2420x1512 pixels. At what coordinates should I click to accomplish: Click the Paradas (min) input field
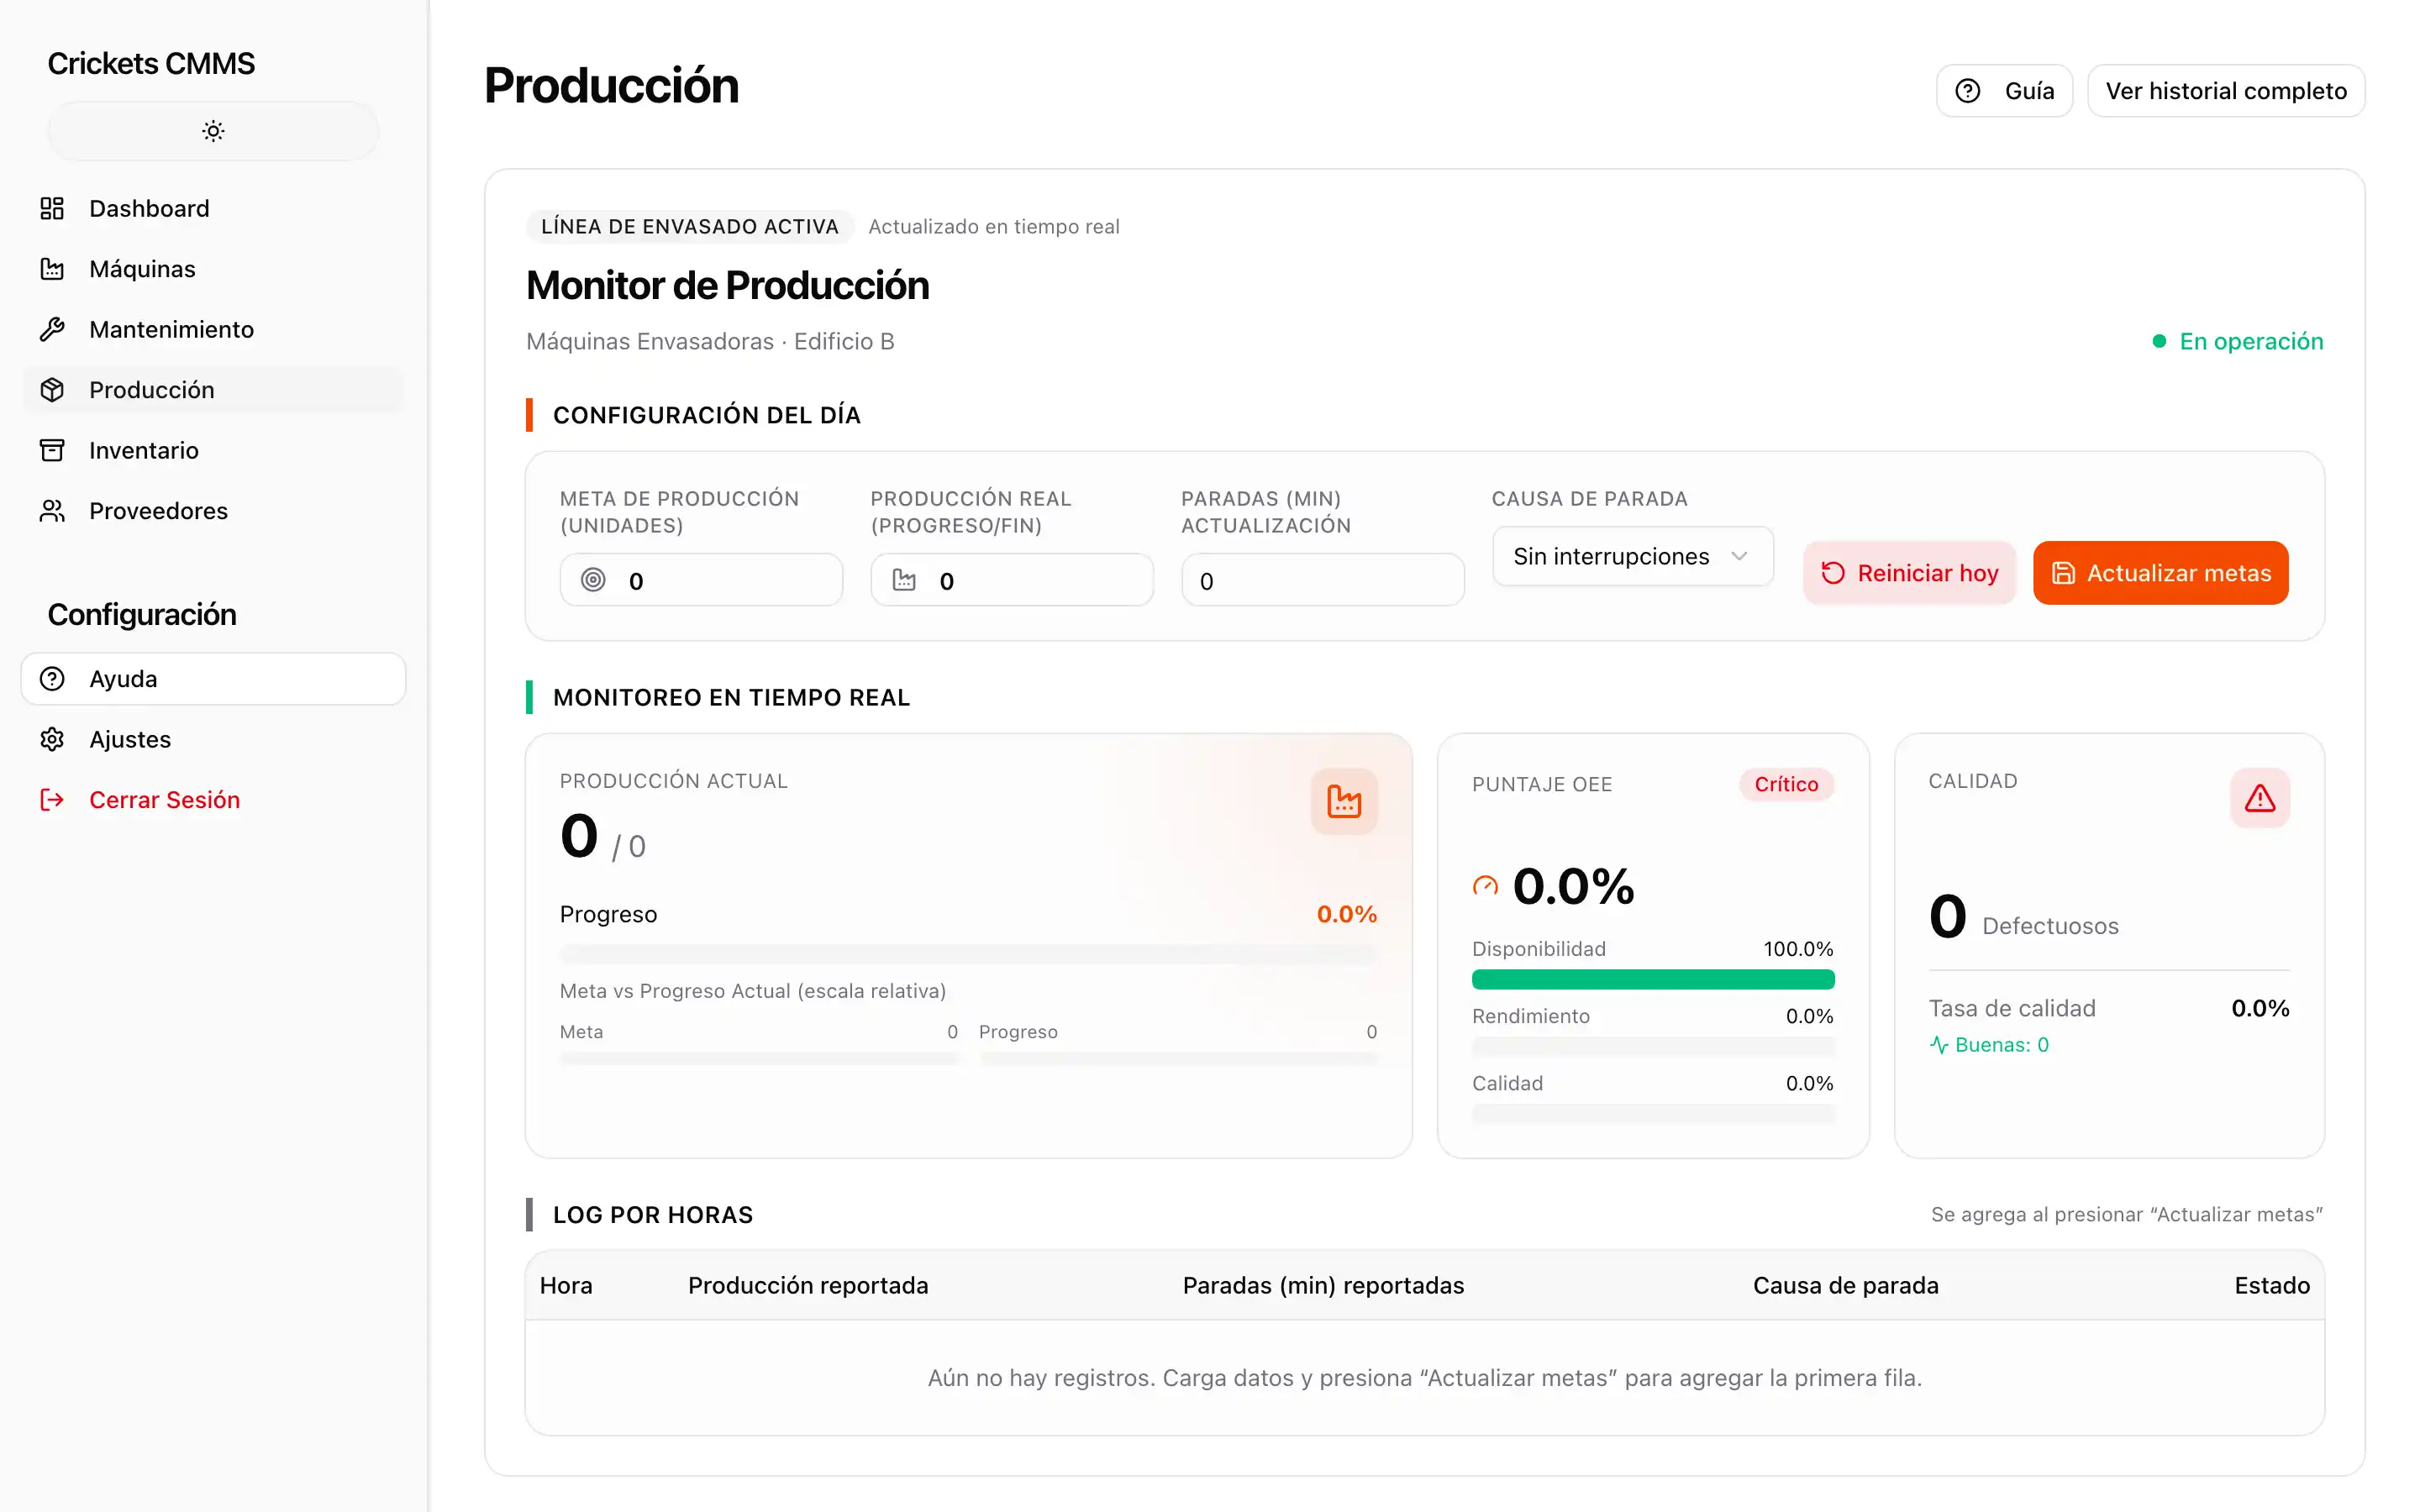(1322, 580)
